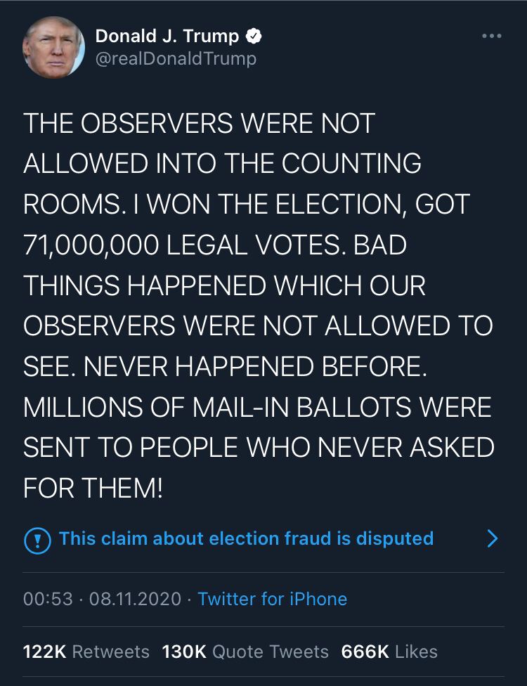Viewport: 527px width, 686px height.
Task: View the 122K Retweets list
Action: [x=86, y=652]
